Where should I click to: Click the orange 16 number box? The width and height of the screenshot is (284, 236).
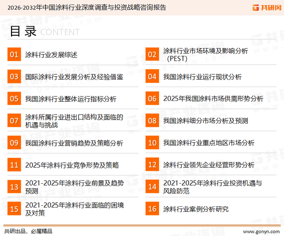tap(152, 209)
